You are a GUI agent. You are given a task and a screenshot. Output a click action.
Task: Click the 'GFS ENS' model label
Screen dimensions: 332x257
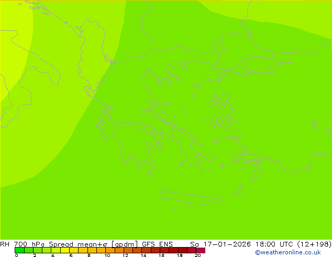157,244
